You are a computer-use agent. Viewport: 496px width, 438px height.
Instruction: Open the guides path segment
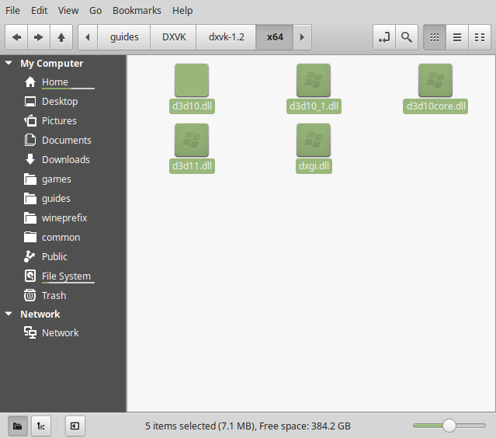point(124,37)
